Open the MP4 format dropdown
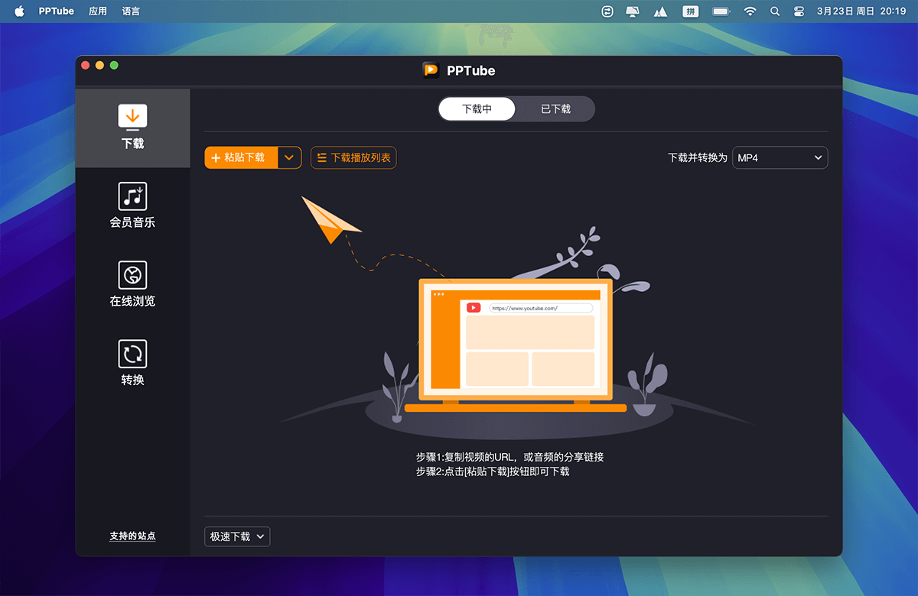This screenshot has height=596, width=918. pyautogui.click(x=780, y=157)
